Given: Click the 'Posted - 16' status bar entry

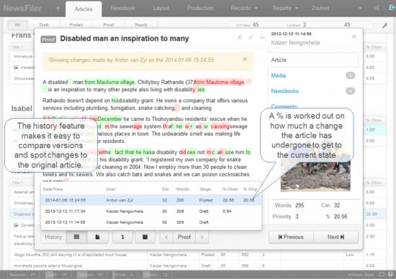Looking at the screenshot, I should click(x=91, y=275).
